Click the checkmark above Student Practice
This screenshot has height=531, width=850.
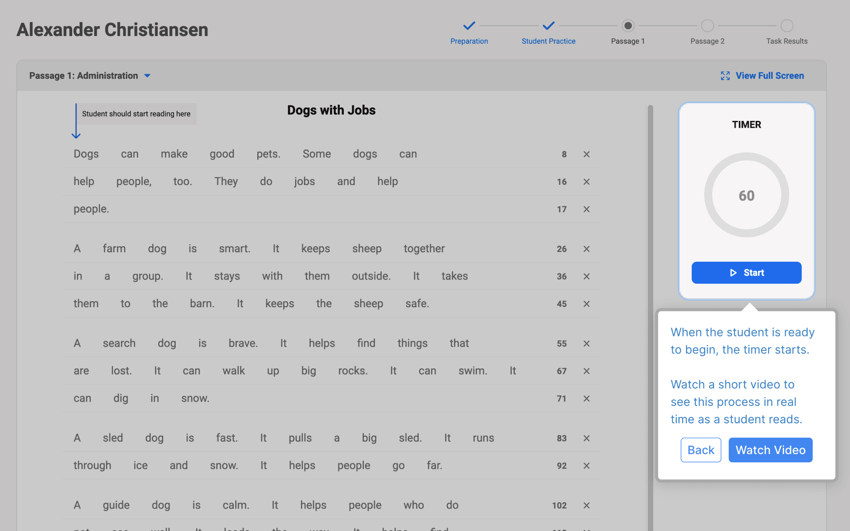coord(548,26)
